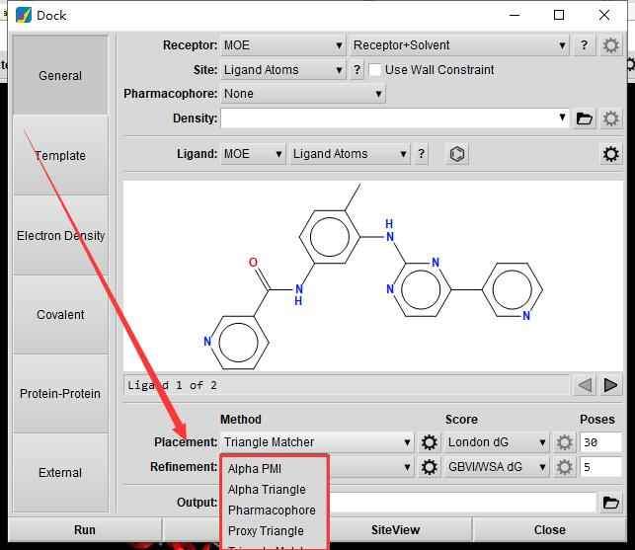This screenshot has height=550, width=635.
Task: Click the Receptor settings gear icon
Action: (611, 45)
